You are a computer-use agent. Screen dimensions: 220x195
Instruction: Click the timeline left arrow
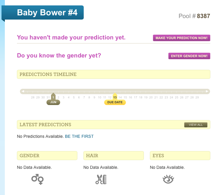(23, 91)
